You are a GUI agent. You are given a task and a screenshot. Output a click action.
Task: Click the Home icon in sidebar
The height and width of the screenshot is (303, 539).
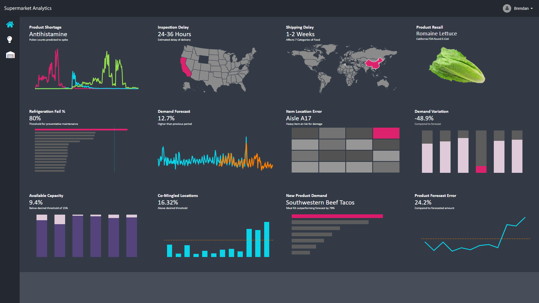point(10,25)
